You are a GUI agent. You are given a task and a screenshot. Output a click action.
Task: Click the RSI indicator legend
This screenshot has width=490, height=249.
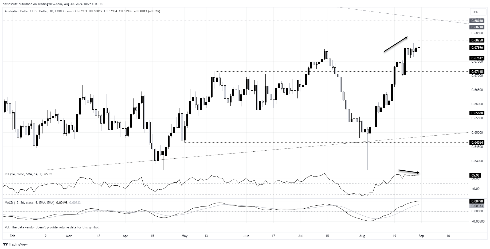point(28,174)
